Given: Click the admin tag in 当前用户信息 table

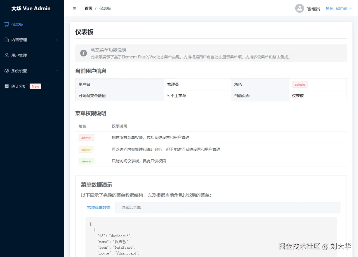Looking at the screenshot, I should 300,84.
